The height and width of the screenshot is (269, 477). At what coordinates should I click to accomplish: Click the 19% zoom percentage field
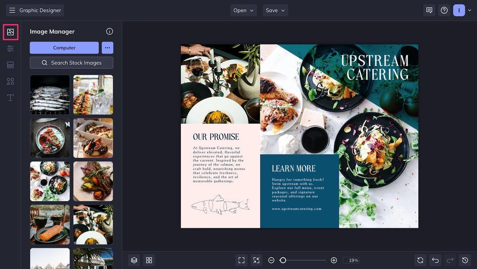(351, 260)
